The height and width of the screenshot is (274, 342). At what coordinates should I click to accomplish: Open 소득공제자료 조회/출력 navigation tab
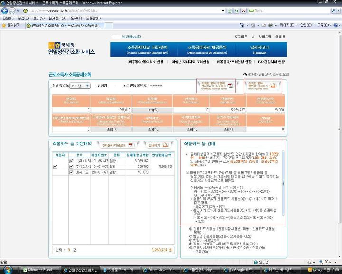click(147, 49)
